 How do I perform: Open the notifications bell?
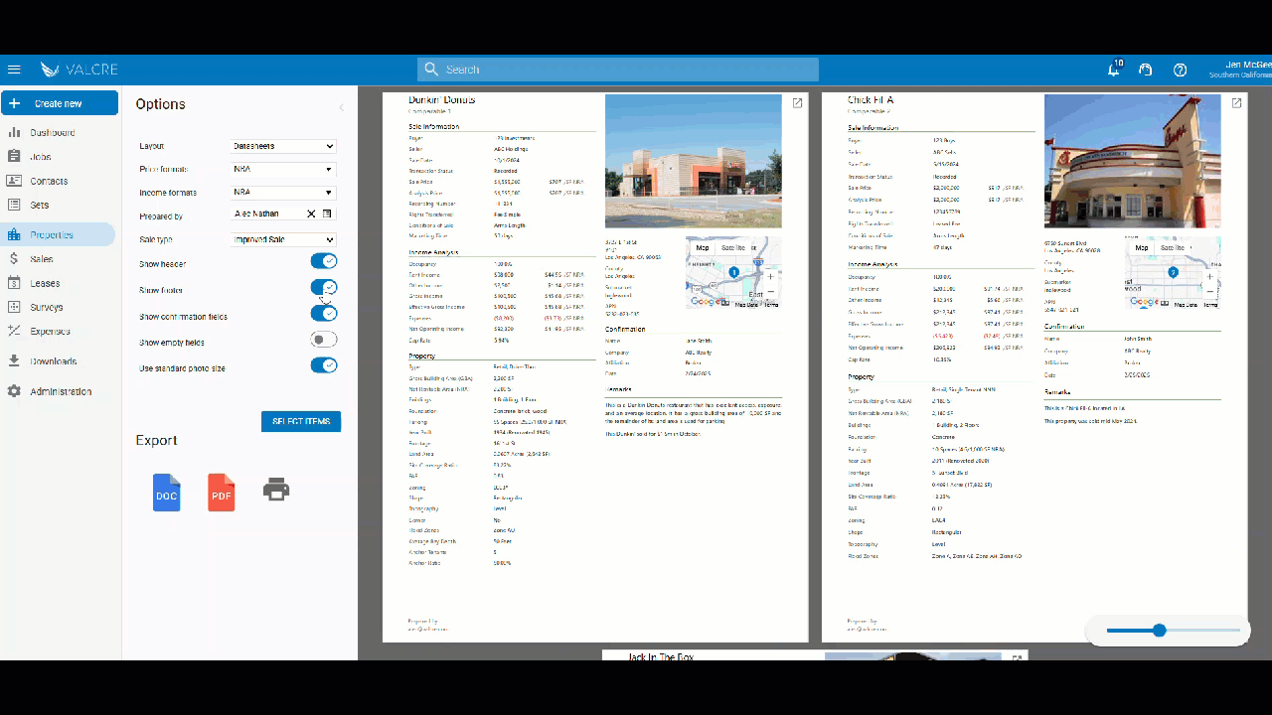coord(1114,70)
